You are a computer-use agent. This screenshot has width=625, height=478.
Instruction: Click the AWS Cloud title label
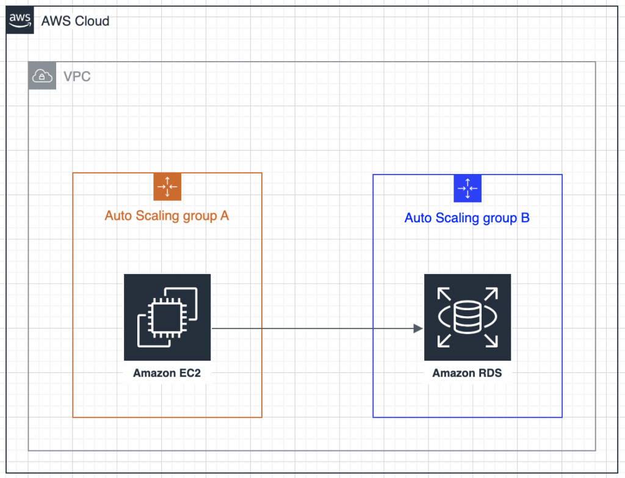coord(75,21)
